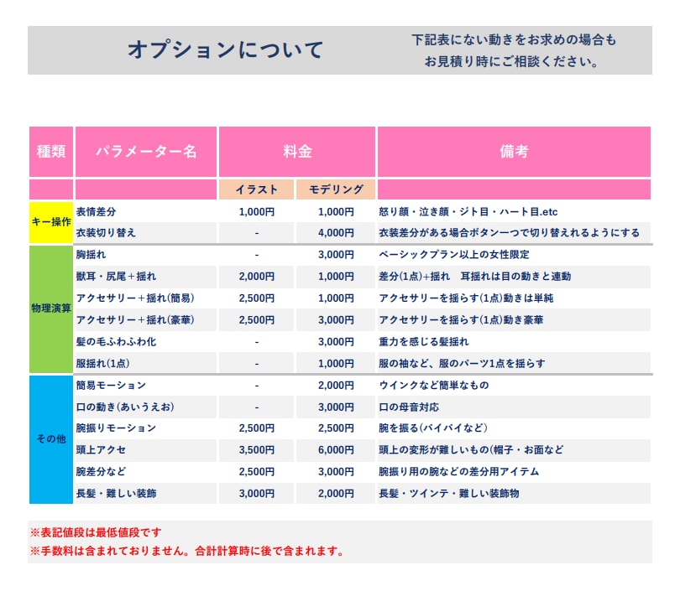This screenshot has height=591, width=696.
Task: Click the note 腕を振る(バイバイなど)
Action: tap(433, 428)
